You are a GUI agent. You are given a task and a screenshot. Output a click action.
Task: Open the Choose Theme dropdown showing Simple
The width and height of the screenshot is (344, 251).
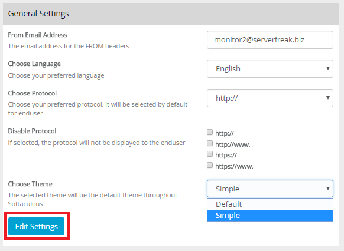pyautogui.click(x=270, y=189)
